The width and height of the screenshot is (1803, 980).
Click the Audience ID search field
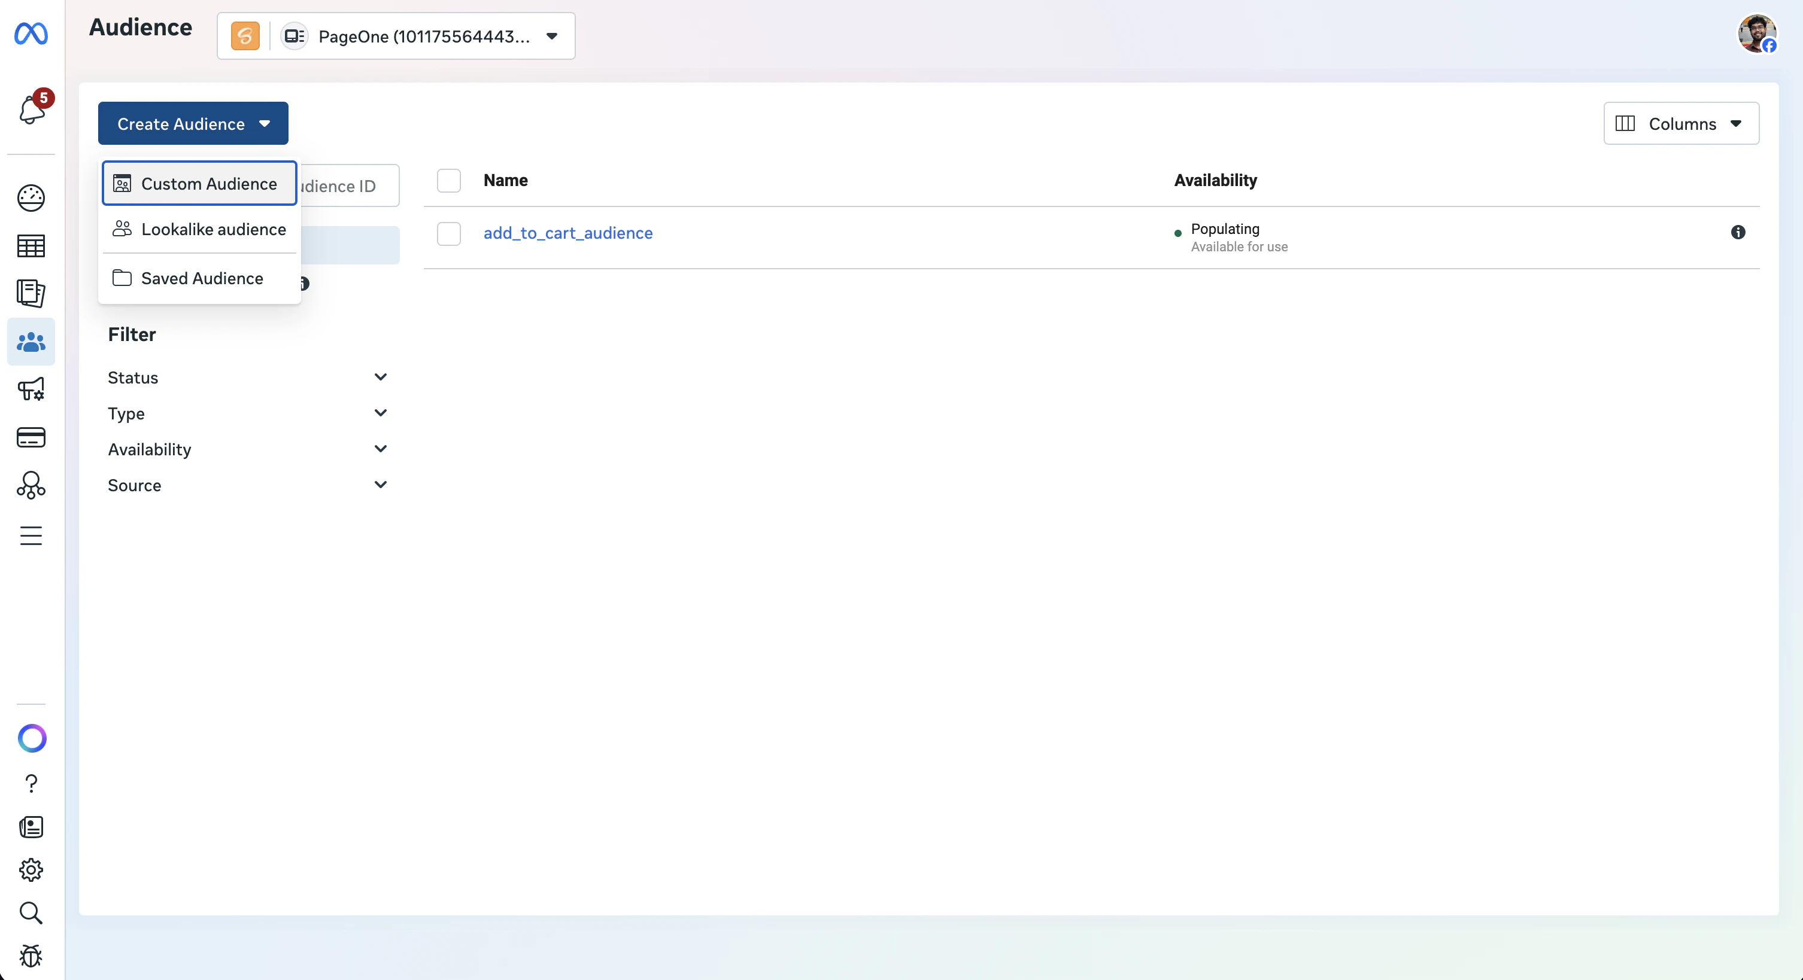(x=343, y=185)
